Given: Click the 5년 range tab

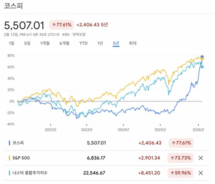Looking at the screenshot, I should [x=116, y=43].
